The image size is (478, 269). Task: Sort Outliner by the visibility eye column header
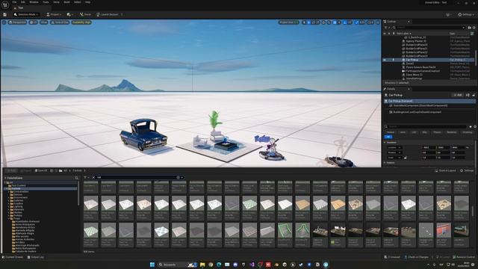coord(385,33)
